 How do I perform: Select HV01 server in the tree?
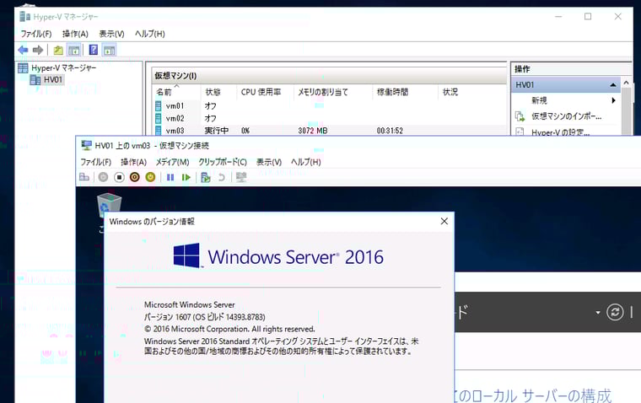53,80
